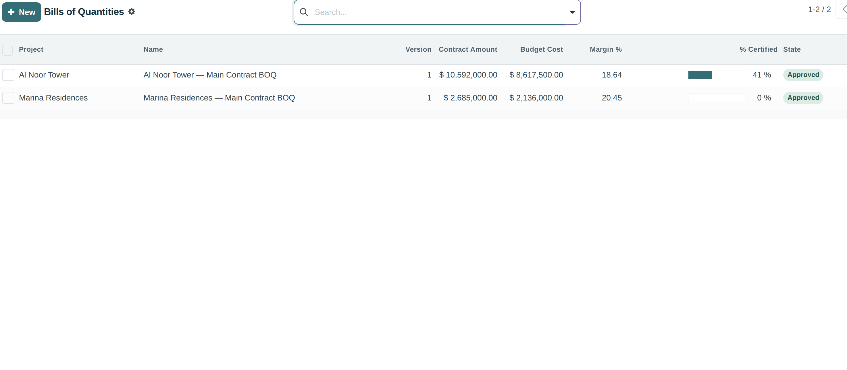Click the 1-2 / 2 pager counter

click(819, 9)
